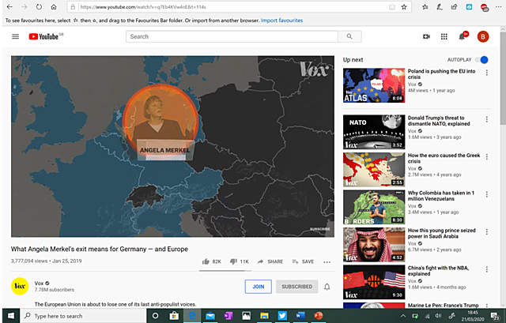
Task: Click the Import favourites link
Action: 281,21
